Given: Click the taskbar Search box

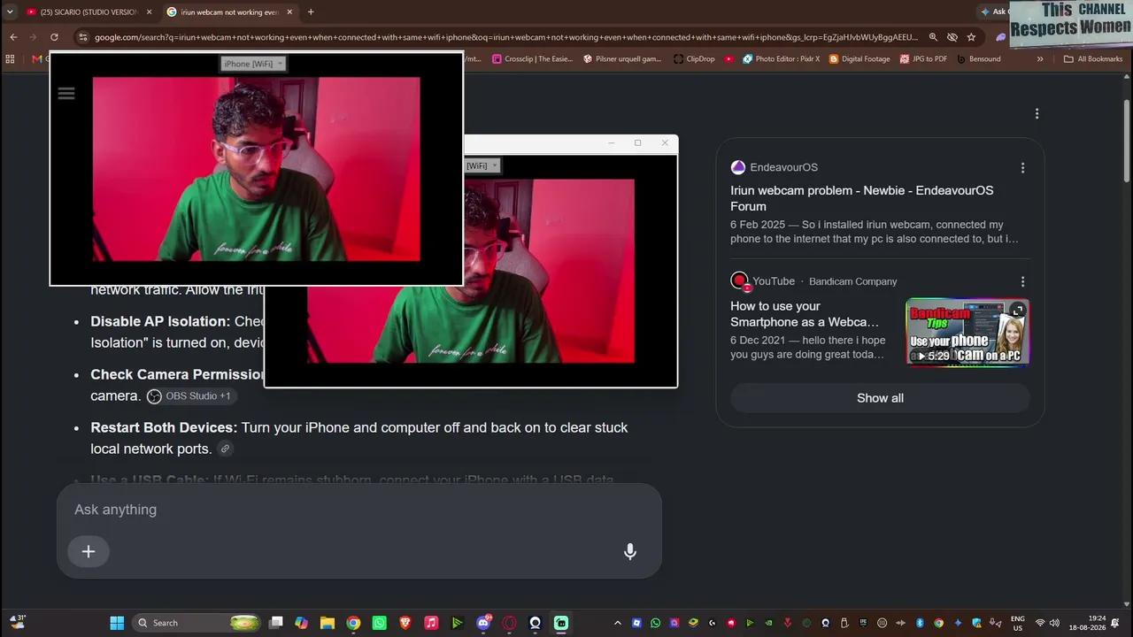Looking at the screenshot, I should (x=197, y=623).
